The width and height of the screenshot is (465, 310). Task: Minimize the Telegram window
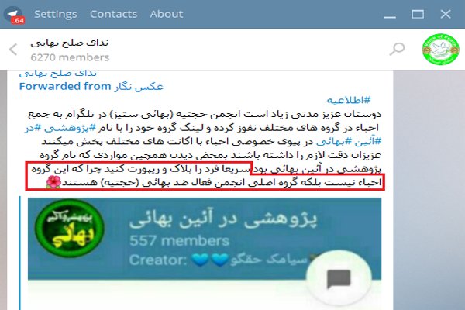coord(390,16)
